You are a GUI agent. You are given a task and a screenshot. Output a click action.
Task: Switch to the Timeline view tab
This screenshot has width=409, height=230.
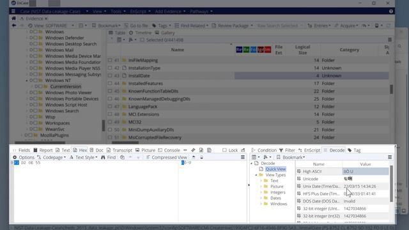click(141, 33)
